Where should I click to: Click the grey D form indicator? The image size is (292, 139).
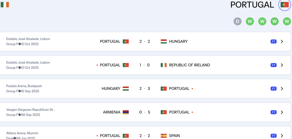pos(238,21)
